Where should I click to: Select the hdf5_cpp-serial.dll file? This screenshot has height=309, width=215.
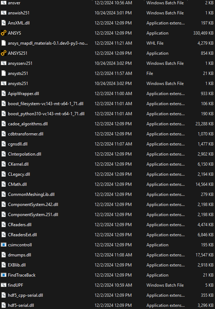26,295
